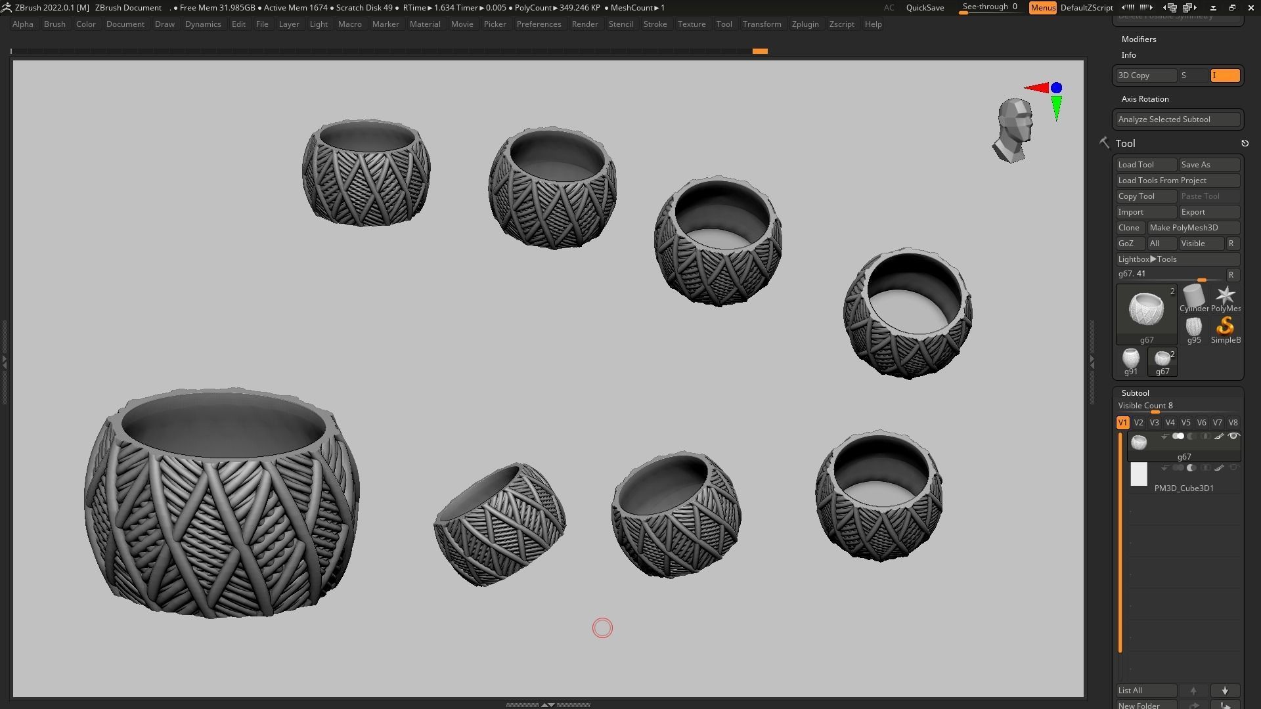The width and height of the screenshot is (1261, 709).
Task: Click hide-to-tray icon in title bar
Action: point(1213,8)
